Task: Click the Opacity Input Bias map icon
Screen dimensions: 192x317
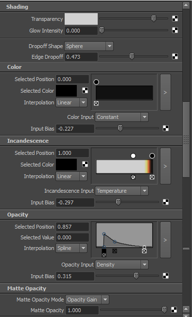Action: [166, 276]
